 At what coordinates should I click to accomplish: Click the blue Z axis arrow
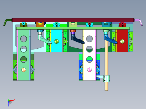(8, 103)
